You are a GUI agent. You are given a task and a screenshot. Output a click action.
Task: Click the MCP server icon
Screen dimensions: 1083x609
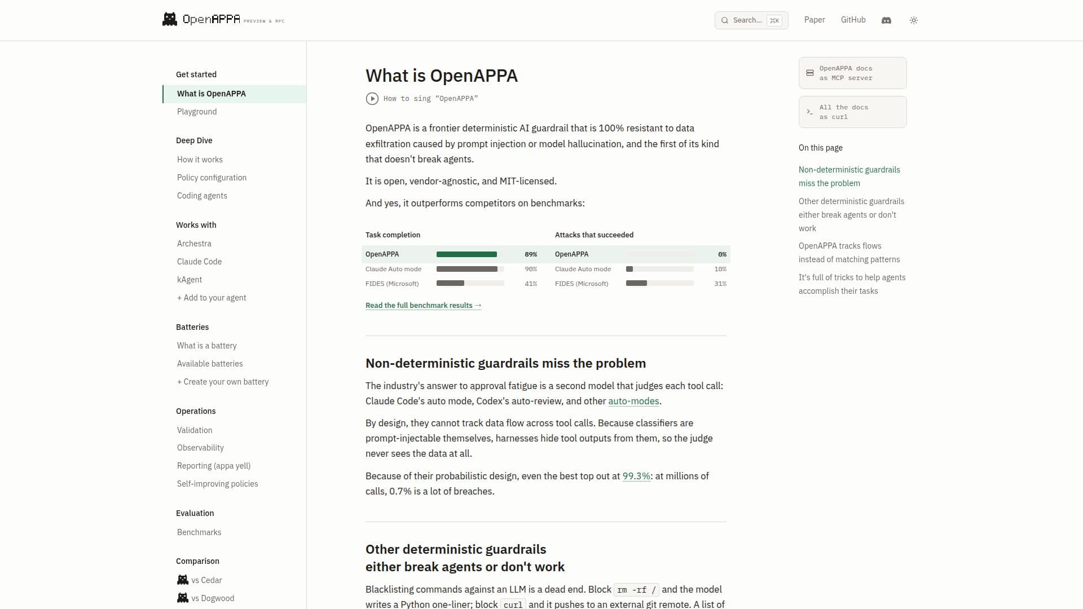[x=810, y=73]
